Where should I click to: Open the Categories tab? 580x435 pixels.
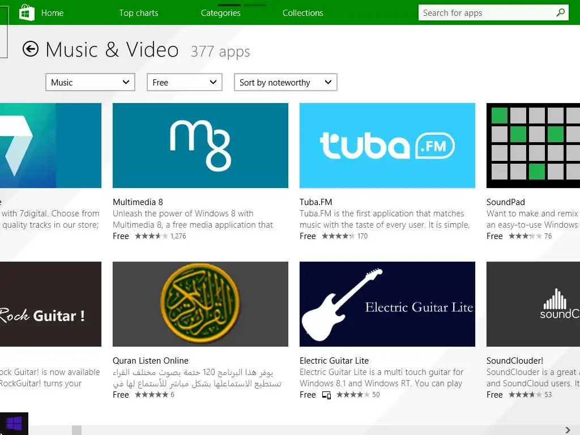(221, 13)
